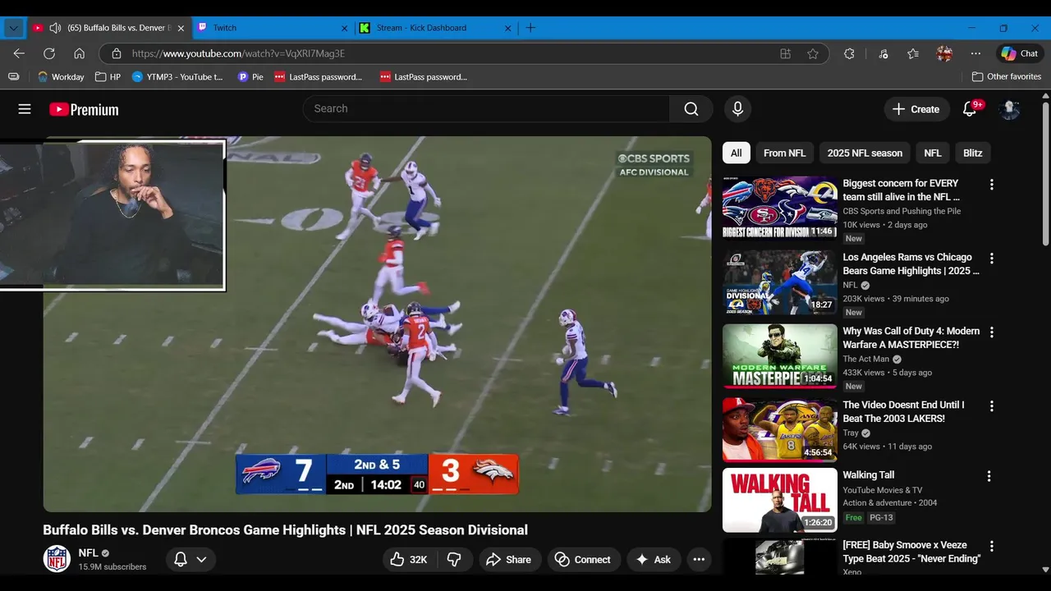Open browser extensions puzzle icon
The width and height of the screenshot is (1051, 591).
coord(849,53)
